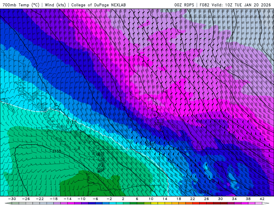Click the 3060 contour label below the 3030 label
The width and height of the screenshot is (274, 205).
coord(150,144)
